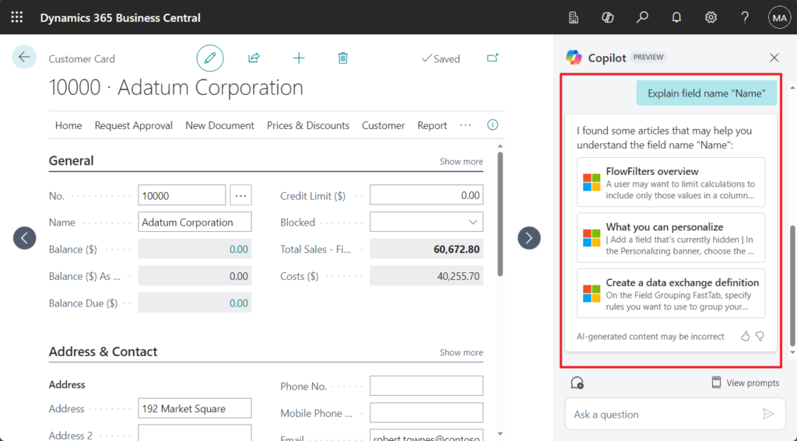Open the Report menu
This screenshot has height=441, width=797.
[x=432, y=125]
